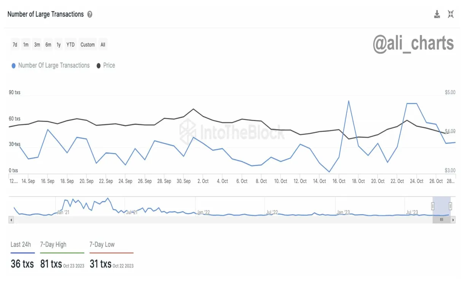
Task: Select the 1m time range
Action: 26,45
